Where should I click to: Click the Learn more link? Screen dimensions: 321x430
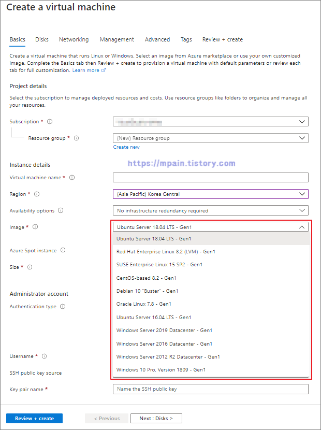coord(86,70)
